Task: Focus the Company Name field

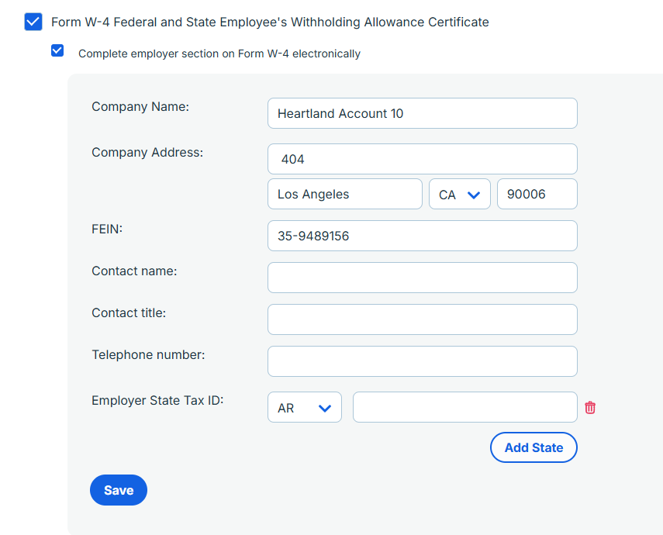Action: pos(423,113)
